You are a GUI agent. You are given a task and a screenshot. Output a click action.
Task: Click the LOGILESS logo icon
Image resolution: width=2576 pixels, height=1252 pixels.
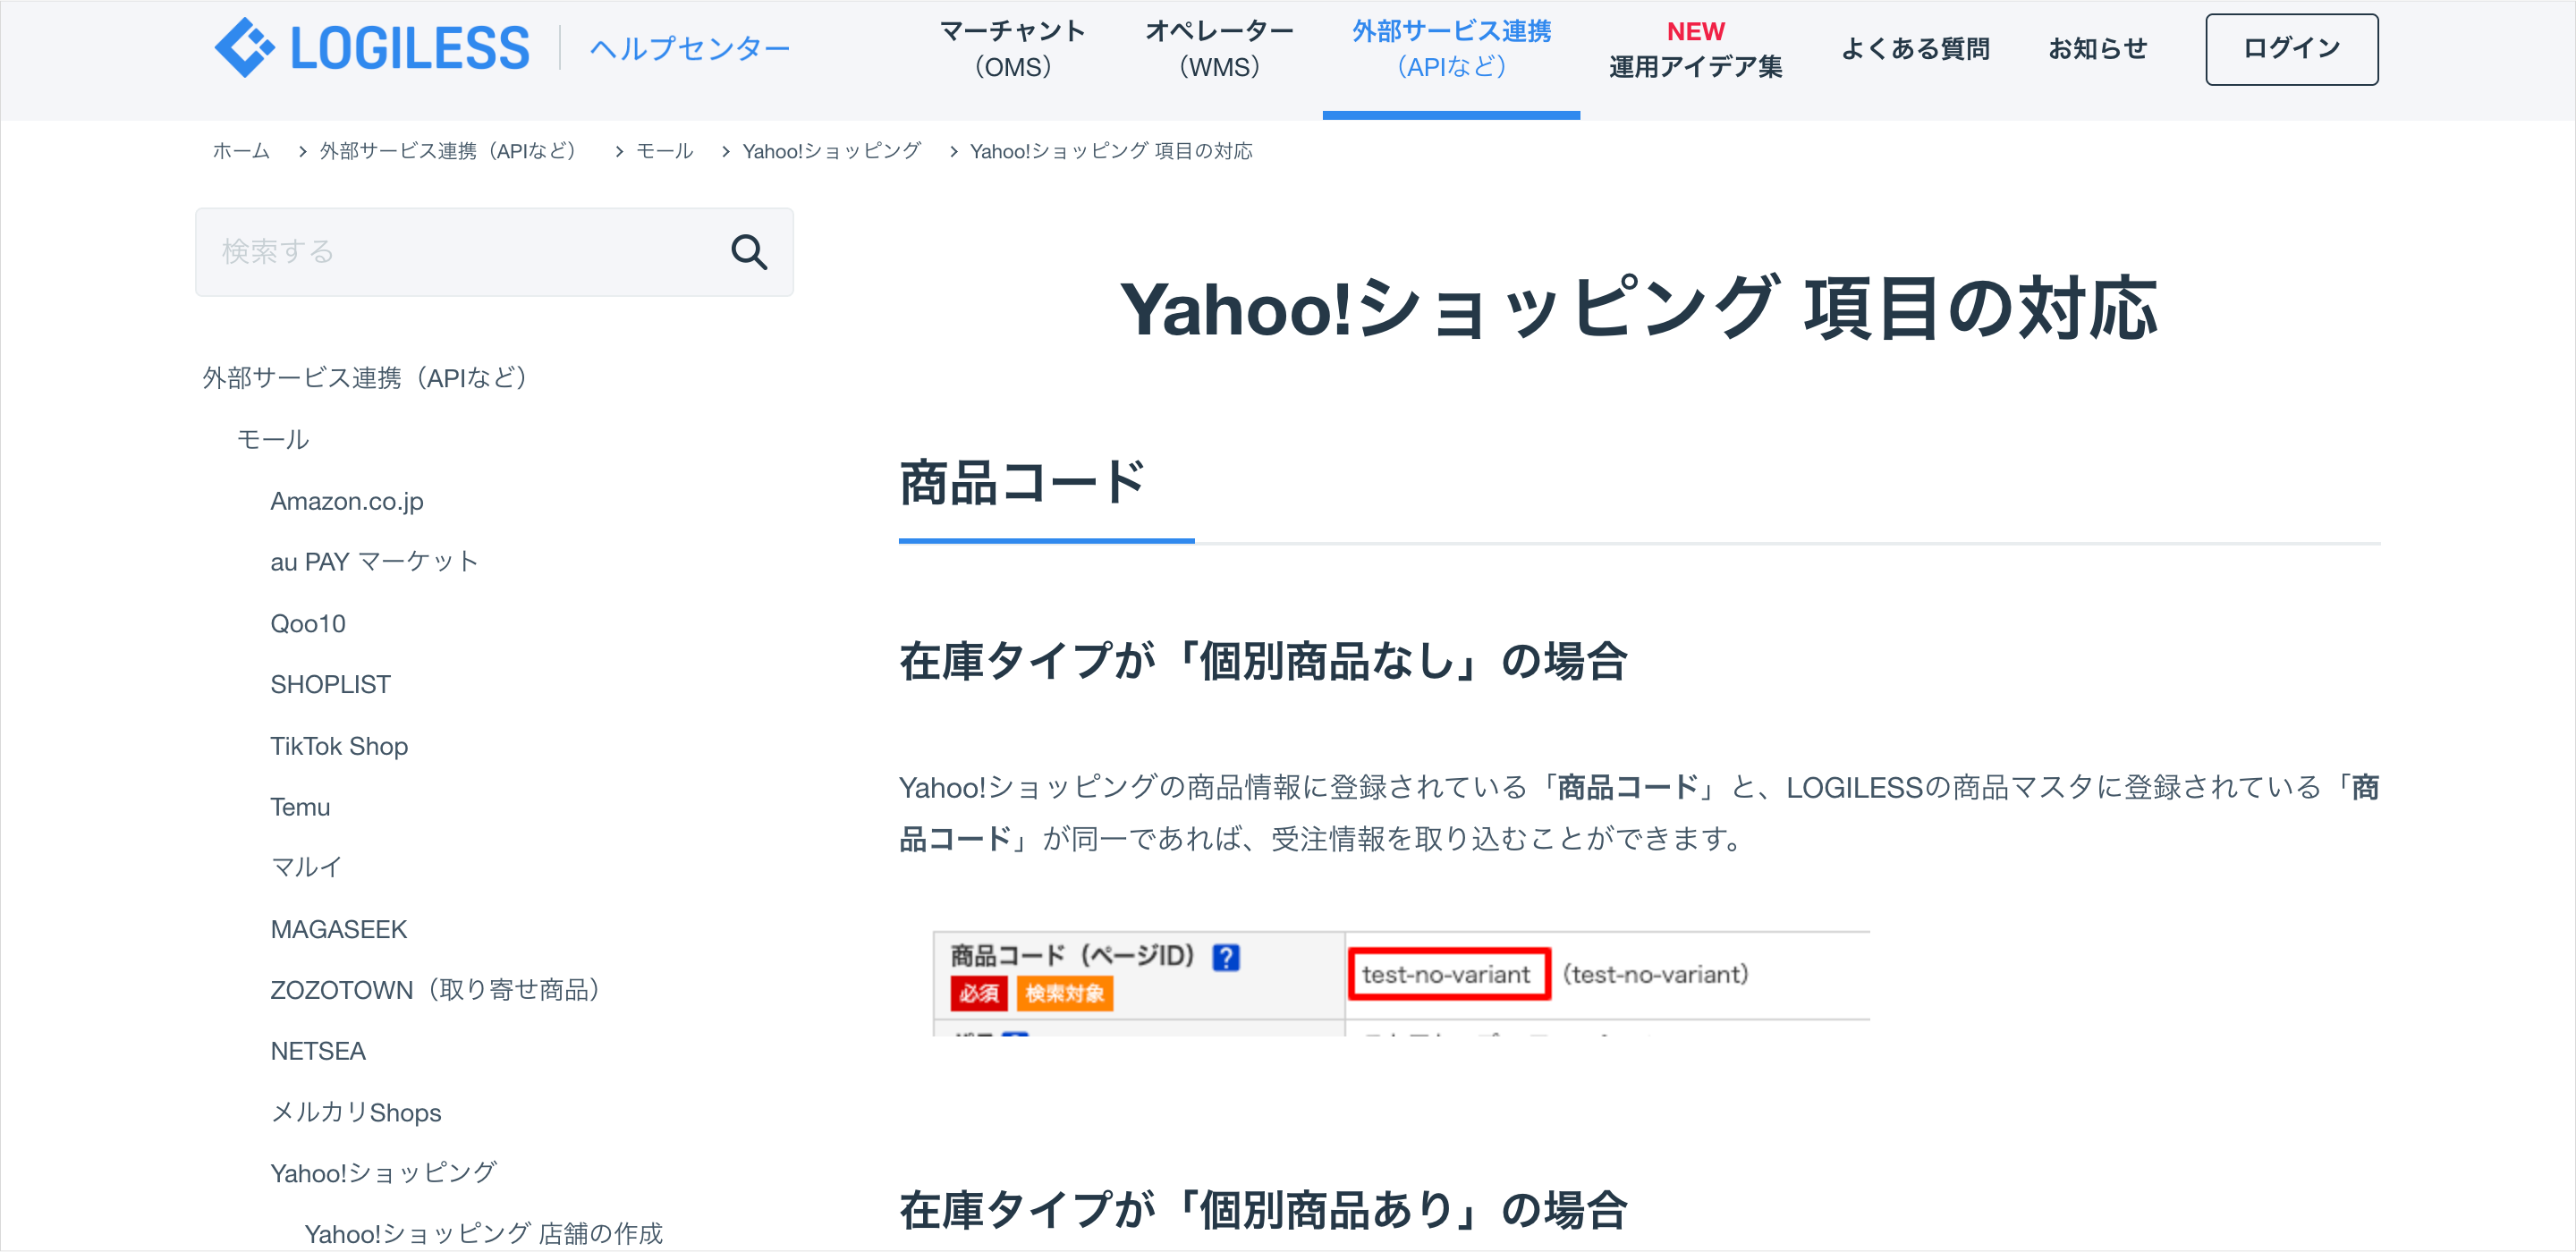[244, 47]
